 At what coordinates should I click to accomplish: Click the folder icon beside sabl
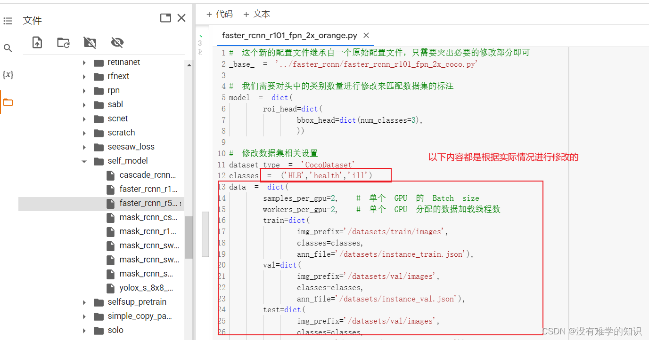[x=99, y=105]
